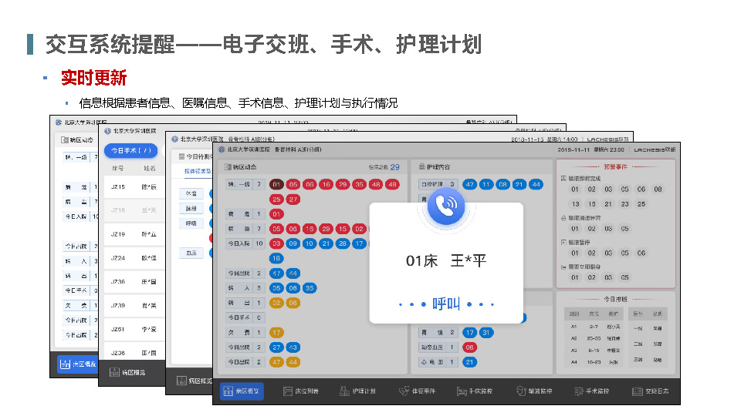Open the 床位列表 bed list icon
The height and width of the screenshot is (416, 741).
point(288,391)
